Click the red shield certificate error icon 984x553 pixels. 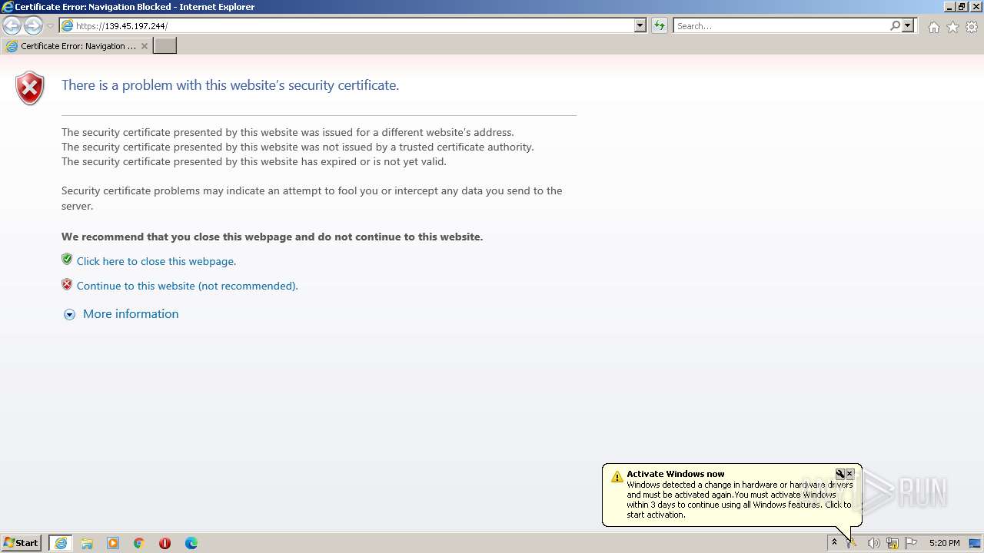coord(30,88)
